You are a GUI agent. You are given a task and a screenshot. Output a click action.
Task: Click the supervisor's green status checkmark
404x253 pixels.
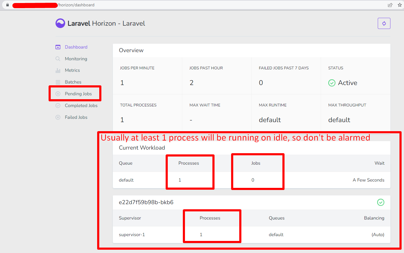(380, 202)
